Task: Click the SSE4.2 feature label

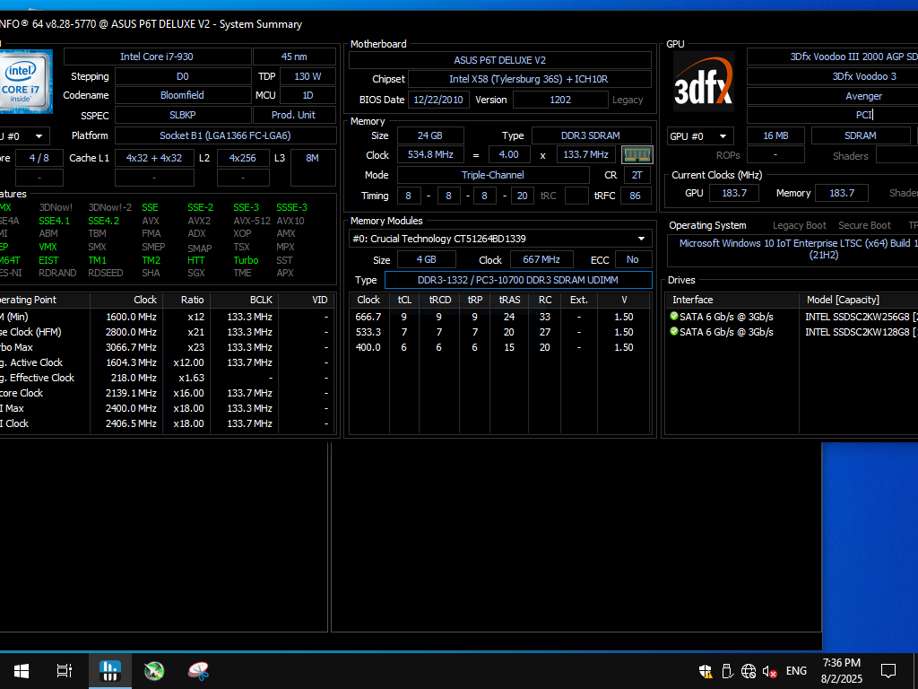Action: click(x=104, y=221)
